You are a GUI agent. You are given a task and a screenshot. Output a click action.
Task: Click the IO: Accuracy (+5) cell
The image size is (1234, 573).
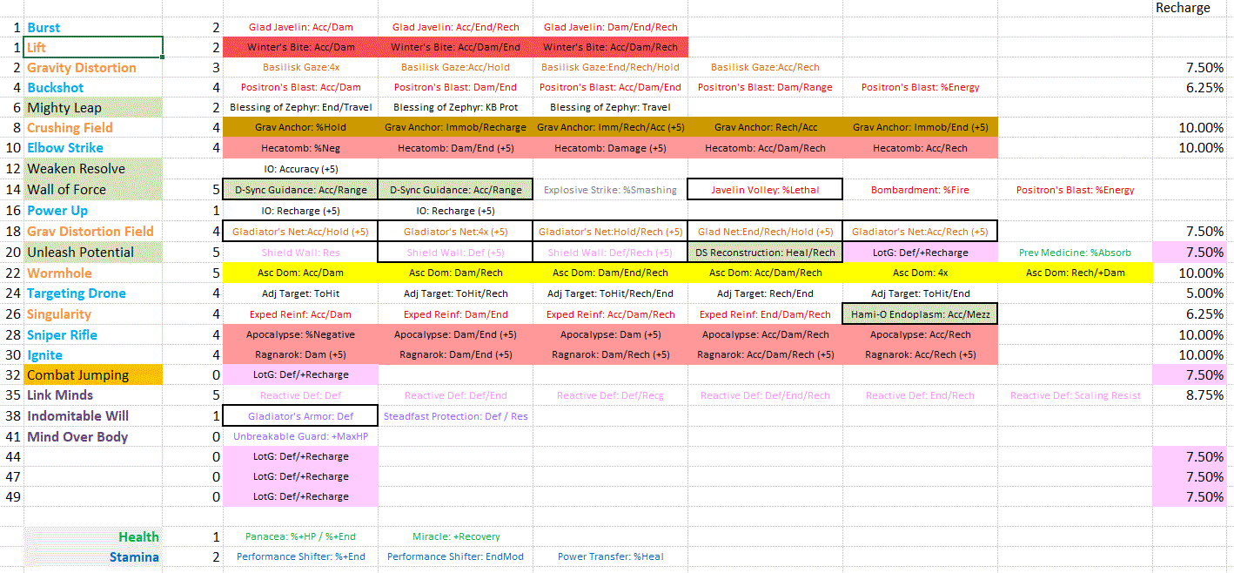300,168
